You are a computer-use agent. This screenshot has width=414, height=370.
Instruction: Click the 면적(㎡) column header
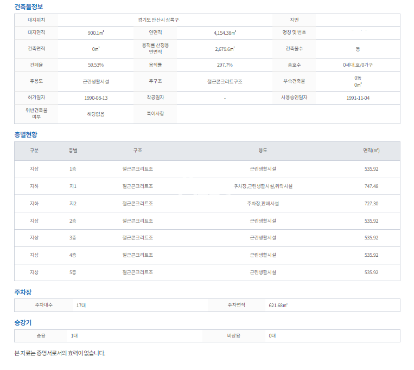[371, 151]
